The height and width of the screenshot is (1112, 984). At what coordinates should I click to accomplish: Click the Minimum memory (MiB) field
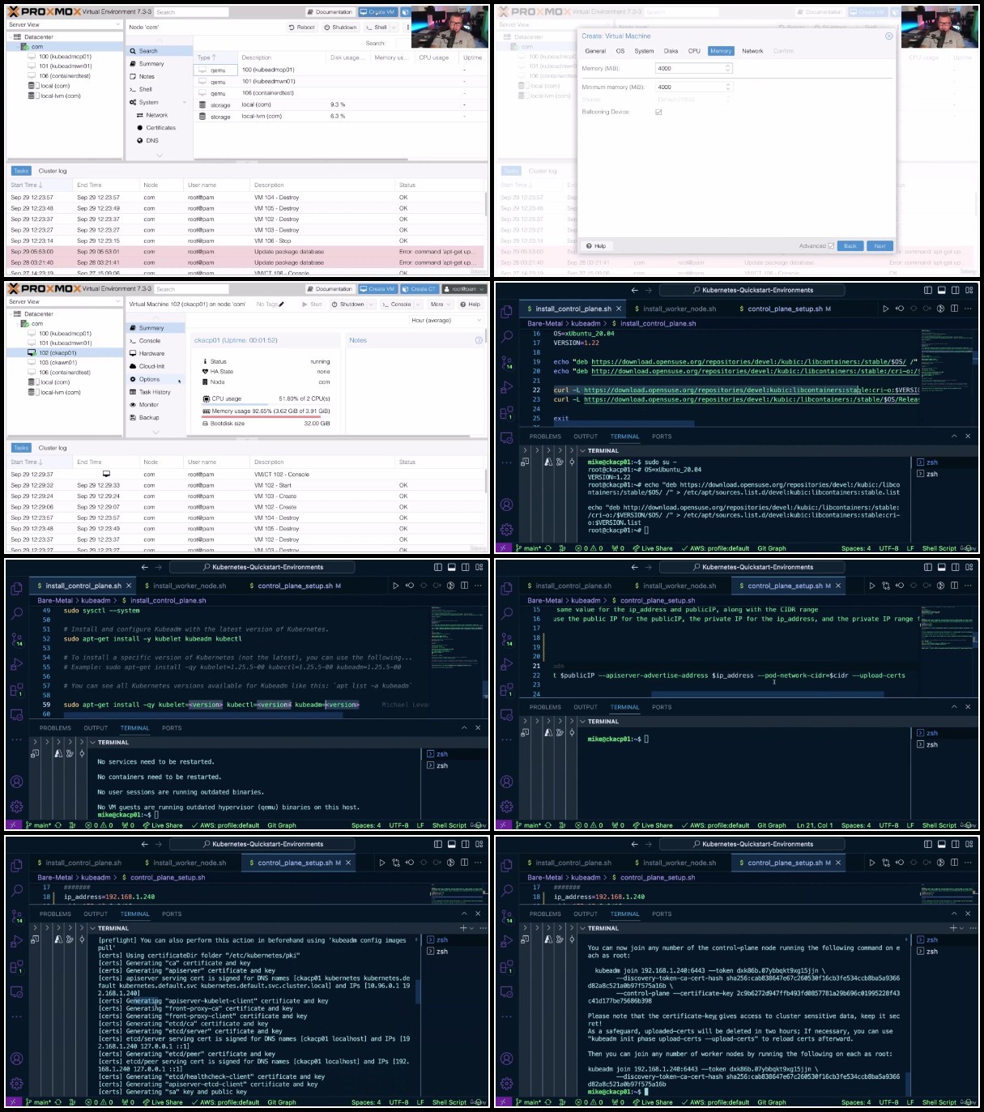click(693, 87)
